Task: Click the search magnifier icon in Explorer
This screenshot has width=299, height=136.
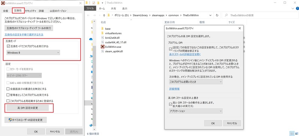Action: 226,15
